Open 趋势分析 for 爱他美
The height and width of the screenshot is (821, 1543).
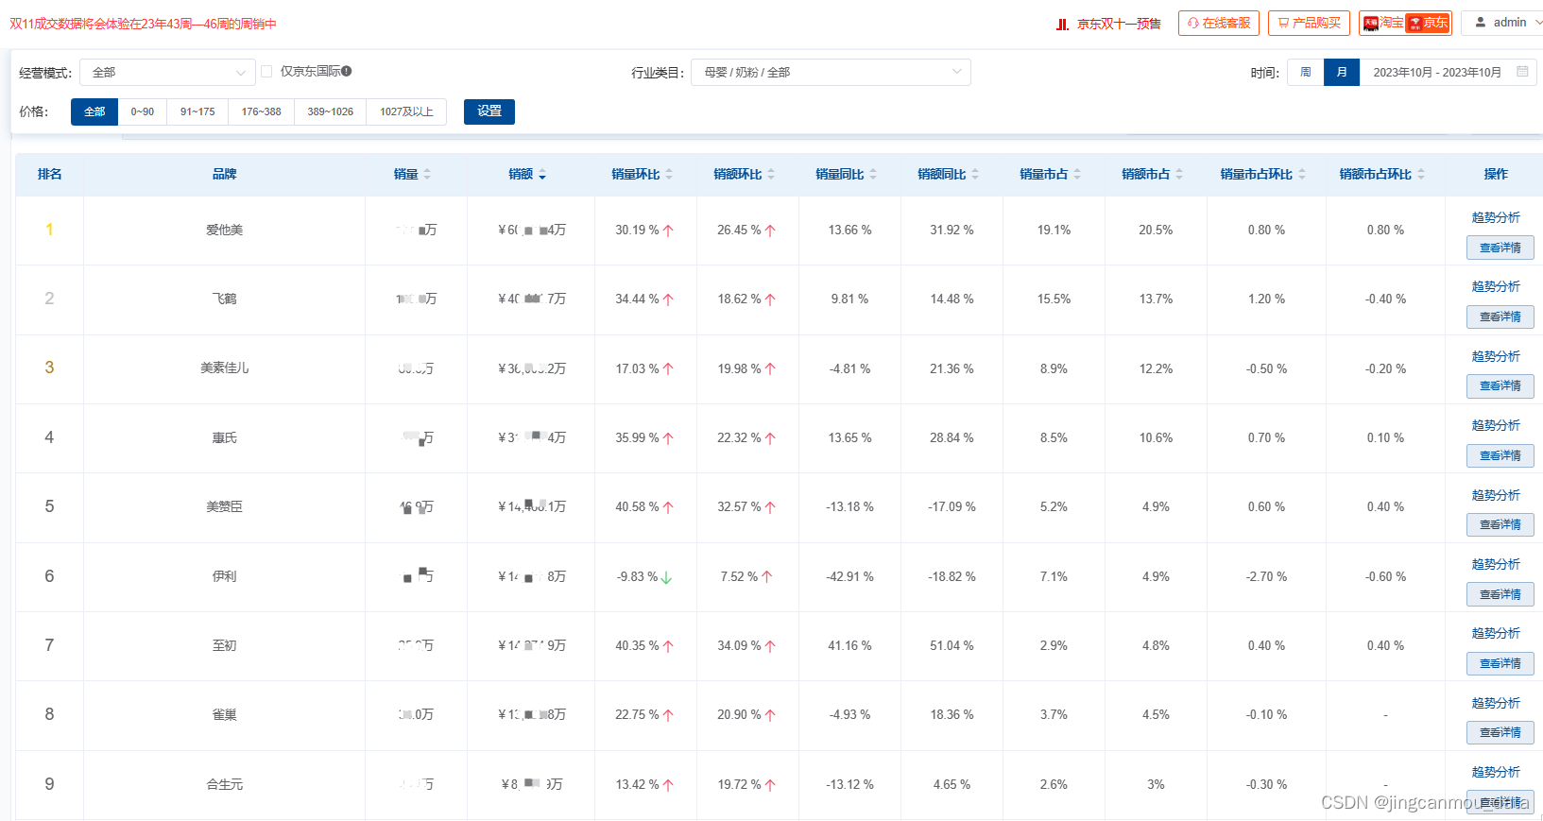coord(1496,217)
